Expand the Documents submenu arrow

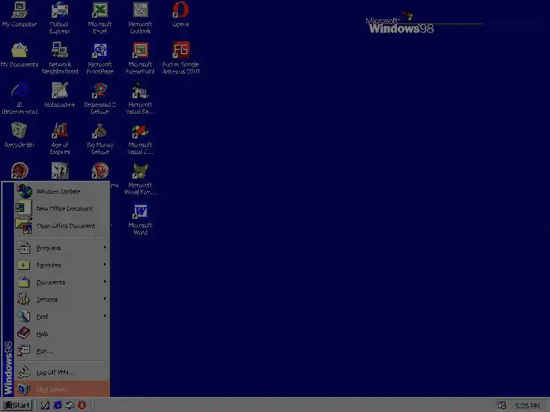click(x=105, y=282)
